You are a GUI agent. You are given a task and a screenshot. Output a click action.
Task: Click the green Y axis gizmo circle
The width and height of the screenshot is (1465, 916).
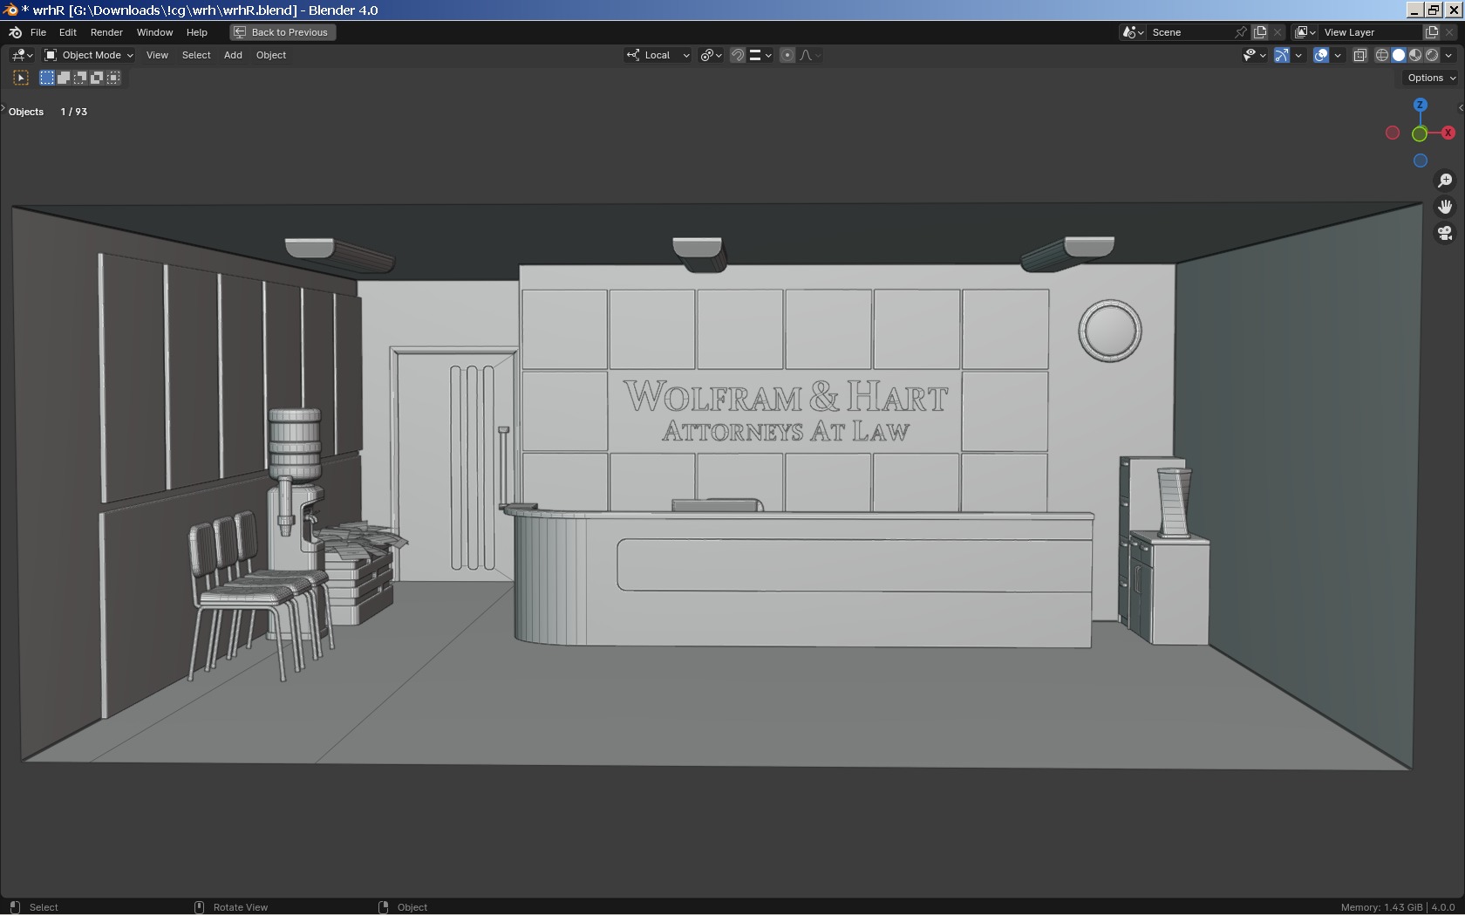click(1420, 133)
